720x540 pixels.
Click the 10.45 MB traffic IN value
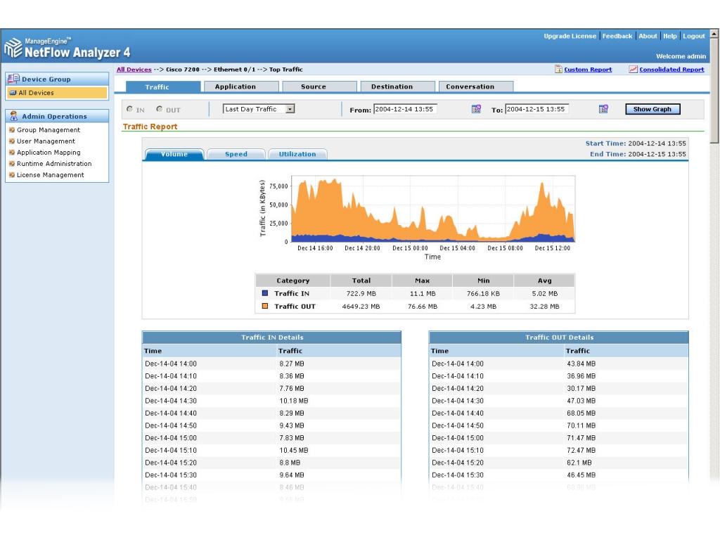[294, 451]
